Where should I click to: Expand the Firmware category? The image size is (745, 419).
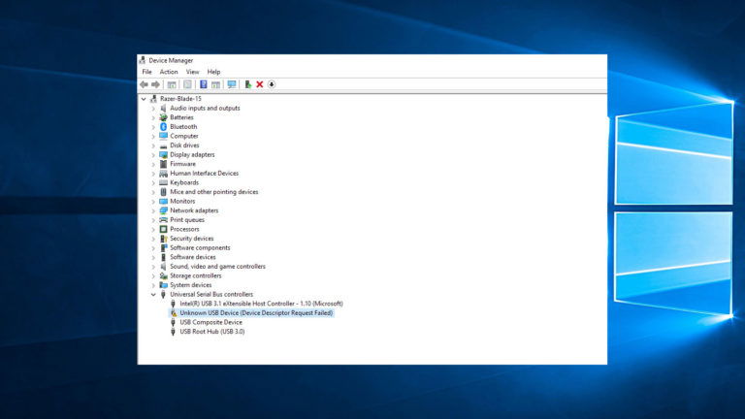[x=153, y=164]
